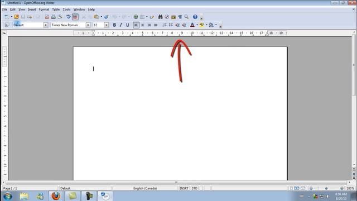
Task: Open the Format menu
Action: click(x=44, y=9)
